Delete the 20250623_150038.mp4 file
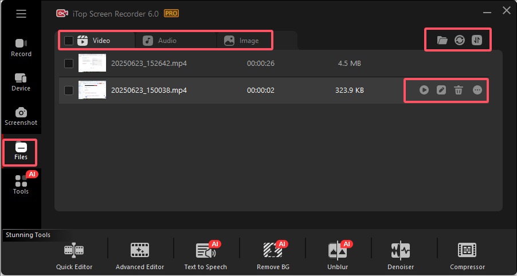Screen dimensions: 517x276 459,90
